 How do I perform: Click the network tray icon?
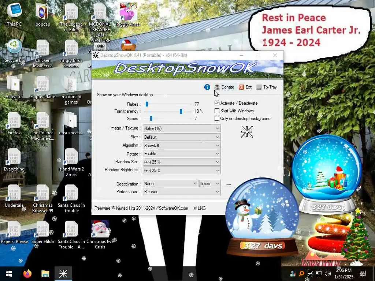click(x=319, y=274)
